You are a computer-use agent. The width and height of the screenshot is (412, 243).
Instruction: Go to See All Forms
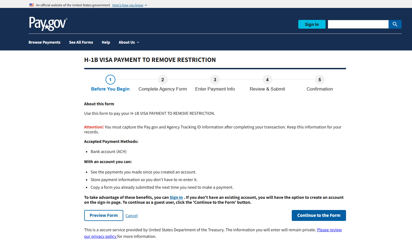click(81, 42)
